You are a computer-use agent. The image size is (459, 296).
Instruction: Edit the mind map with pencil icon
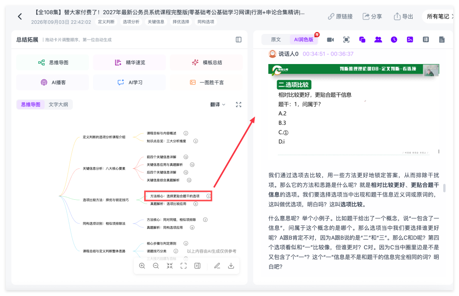click(217, 265)
